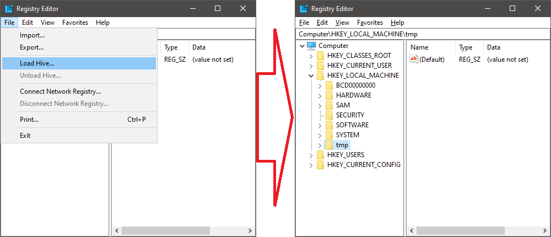Screen dimensions: 551x237
Task: Click horizontal scrollbar thumb in right window
Action: [x=461, y=231]
